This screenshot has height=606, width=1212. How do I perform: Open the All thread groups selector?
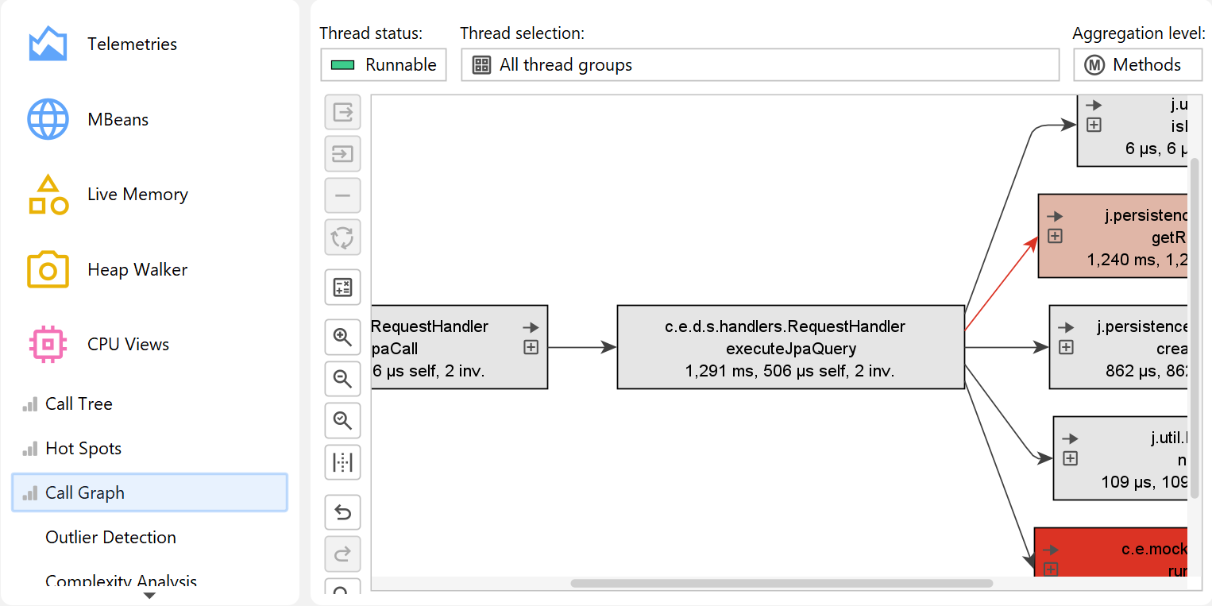760,65
